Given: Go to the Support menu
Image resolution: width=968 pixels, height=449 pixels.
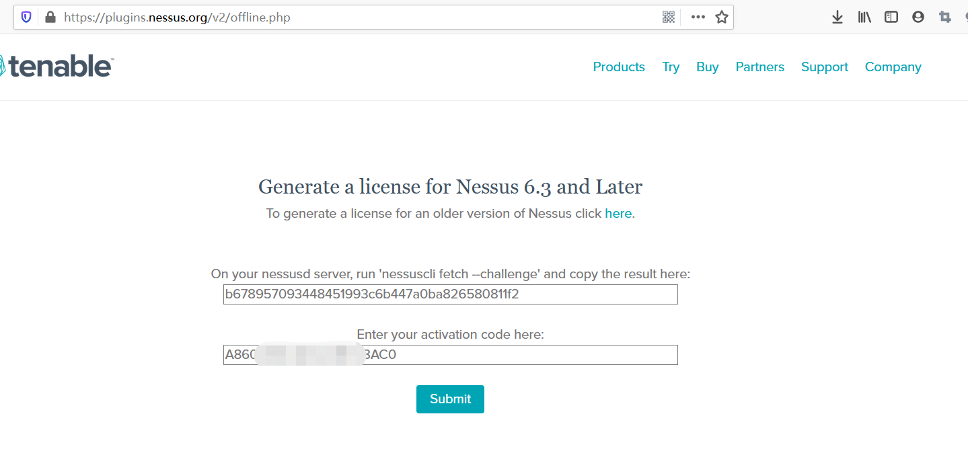Looking at the screenshot, I should point(825,67).
